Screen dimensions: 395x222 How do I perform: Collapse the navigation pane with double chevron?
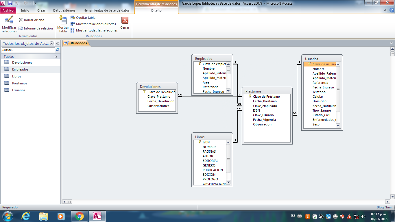[58, 43]
